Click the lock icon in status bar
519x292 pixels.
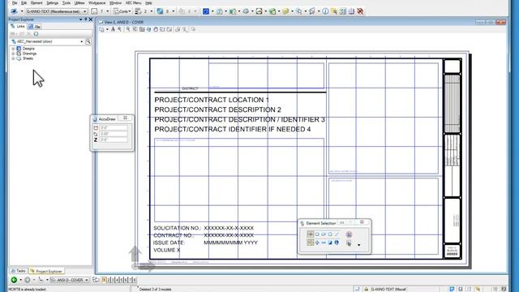click(x=366, y=289)
